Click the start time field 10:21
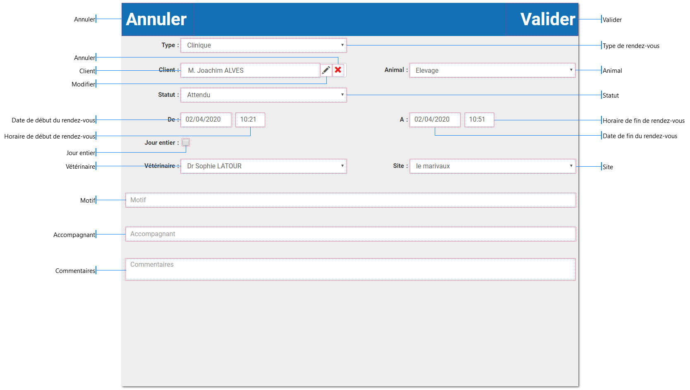 point(250,120)
